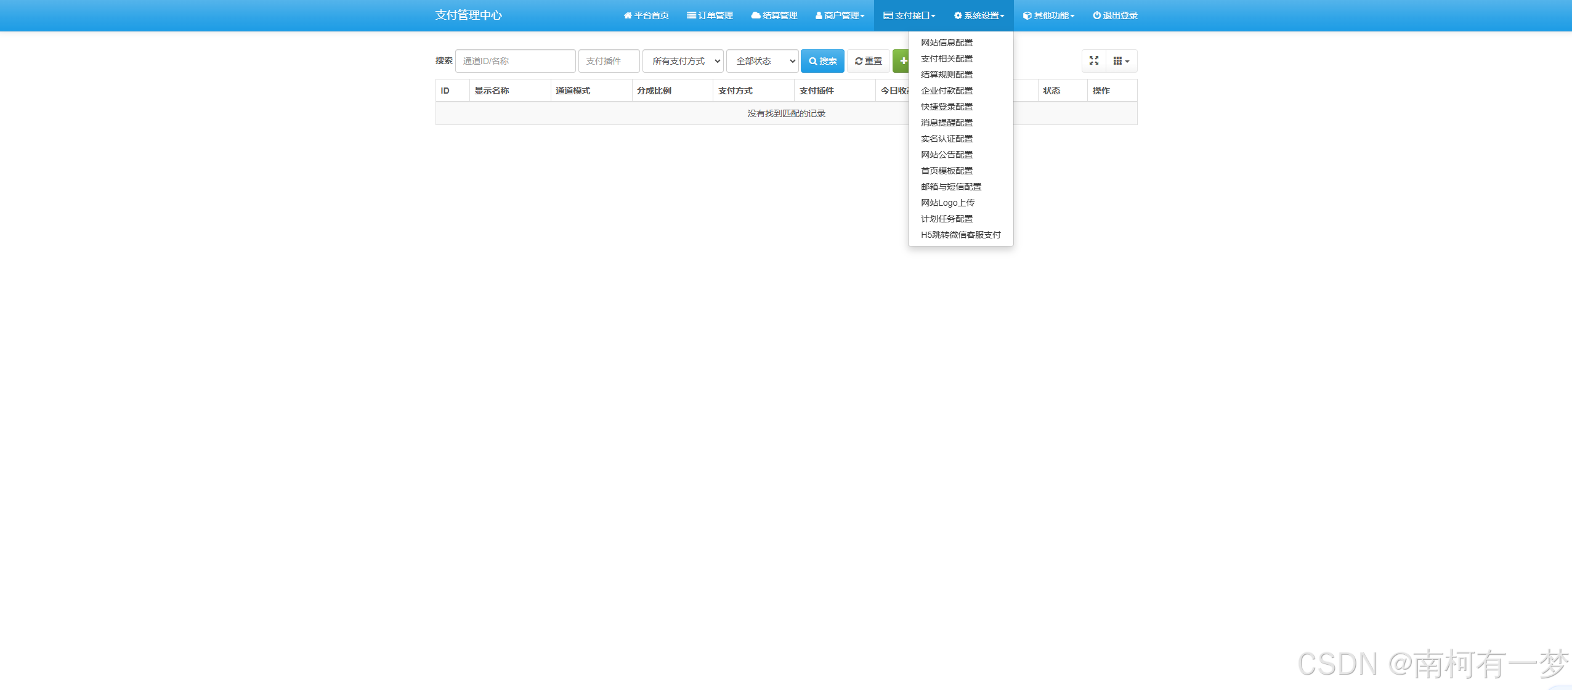Select 支付相关配置 menu entry
Viewport: 1572px width, 690px height.
[947, 59]
